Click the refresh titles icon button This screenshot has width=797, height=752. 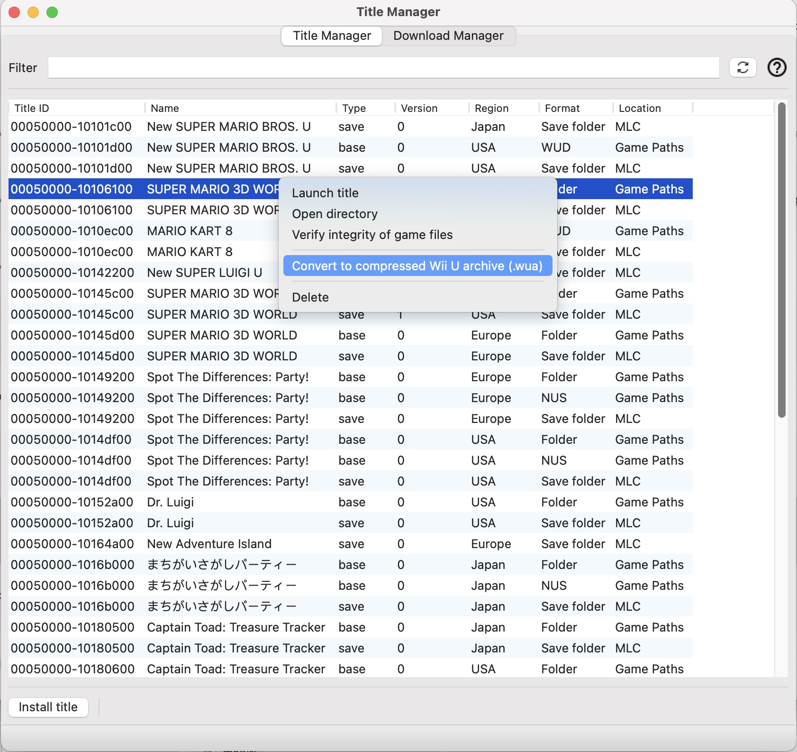click(x=743, y=67)
